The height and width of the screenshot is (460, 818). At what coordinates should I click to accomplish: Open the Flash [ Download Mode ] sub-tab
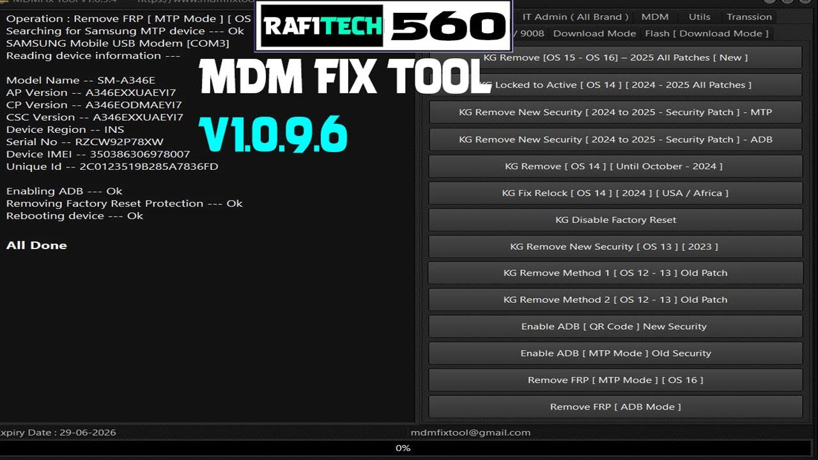pyautogui.click(x=706, y=33)
